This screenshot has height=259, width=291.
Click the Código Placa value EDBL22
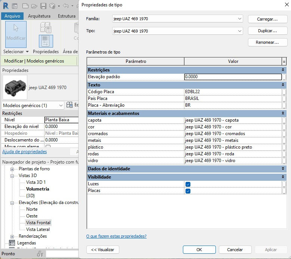233,92
